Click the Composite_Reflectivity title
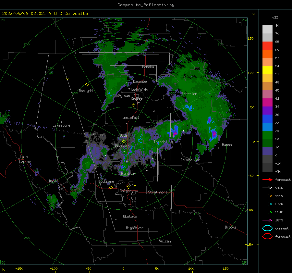 coord(146,5)
